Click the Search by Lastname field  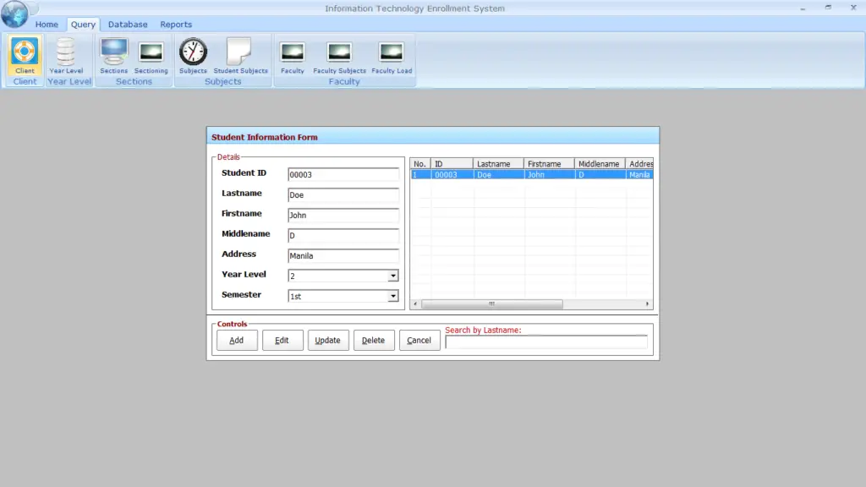[x=546, y=341]
